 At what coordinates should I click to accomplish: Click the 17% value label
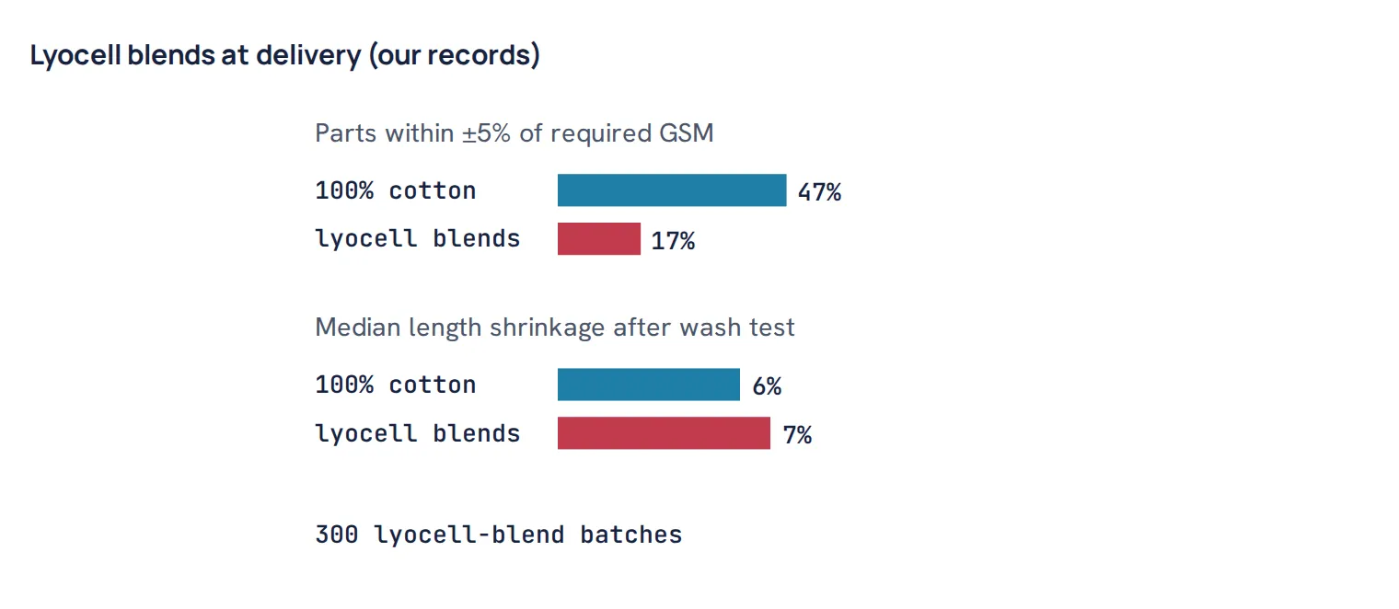pyautogui.click(x=673, y=241)
